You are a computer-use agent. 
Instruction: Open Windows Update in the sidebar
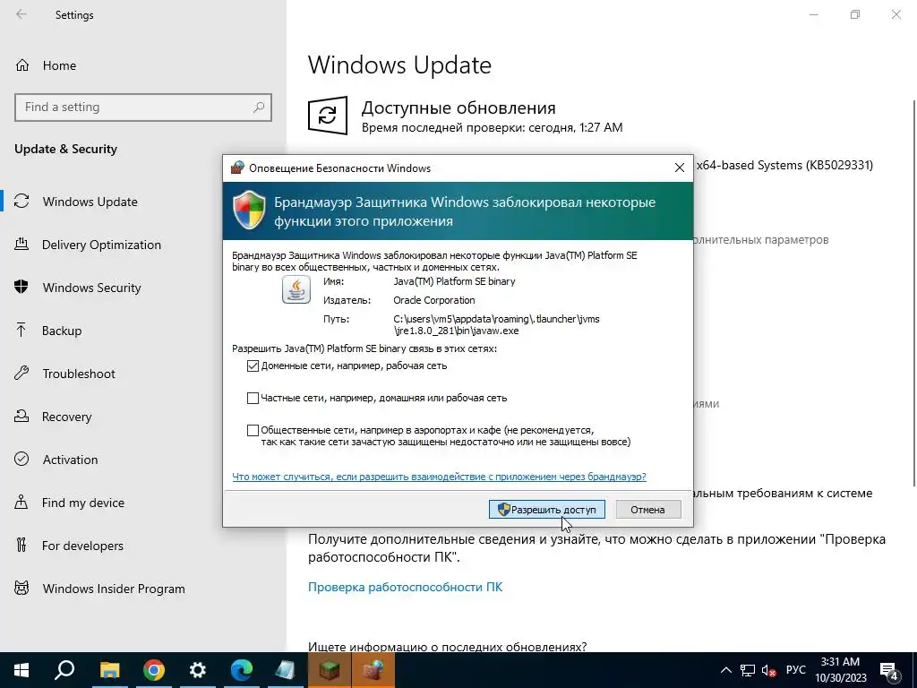(90, 202)
